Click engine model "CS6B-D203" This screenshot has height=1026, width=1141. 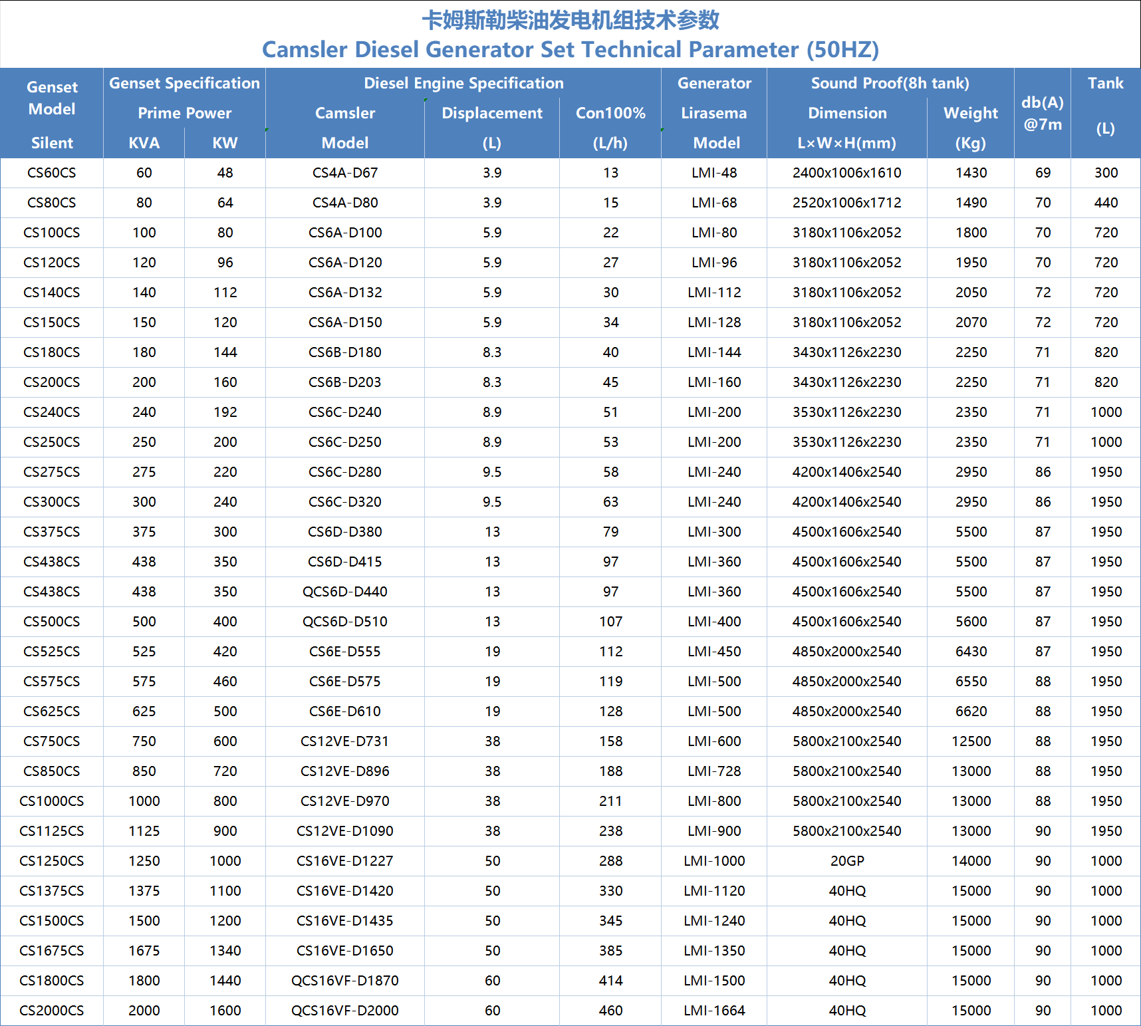(345, 382)
